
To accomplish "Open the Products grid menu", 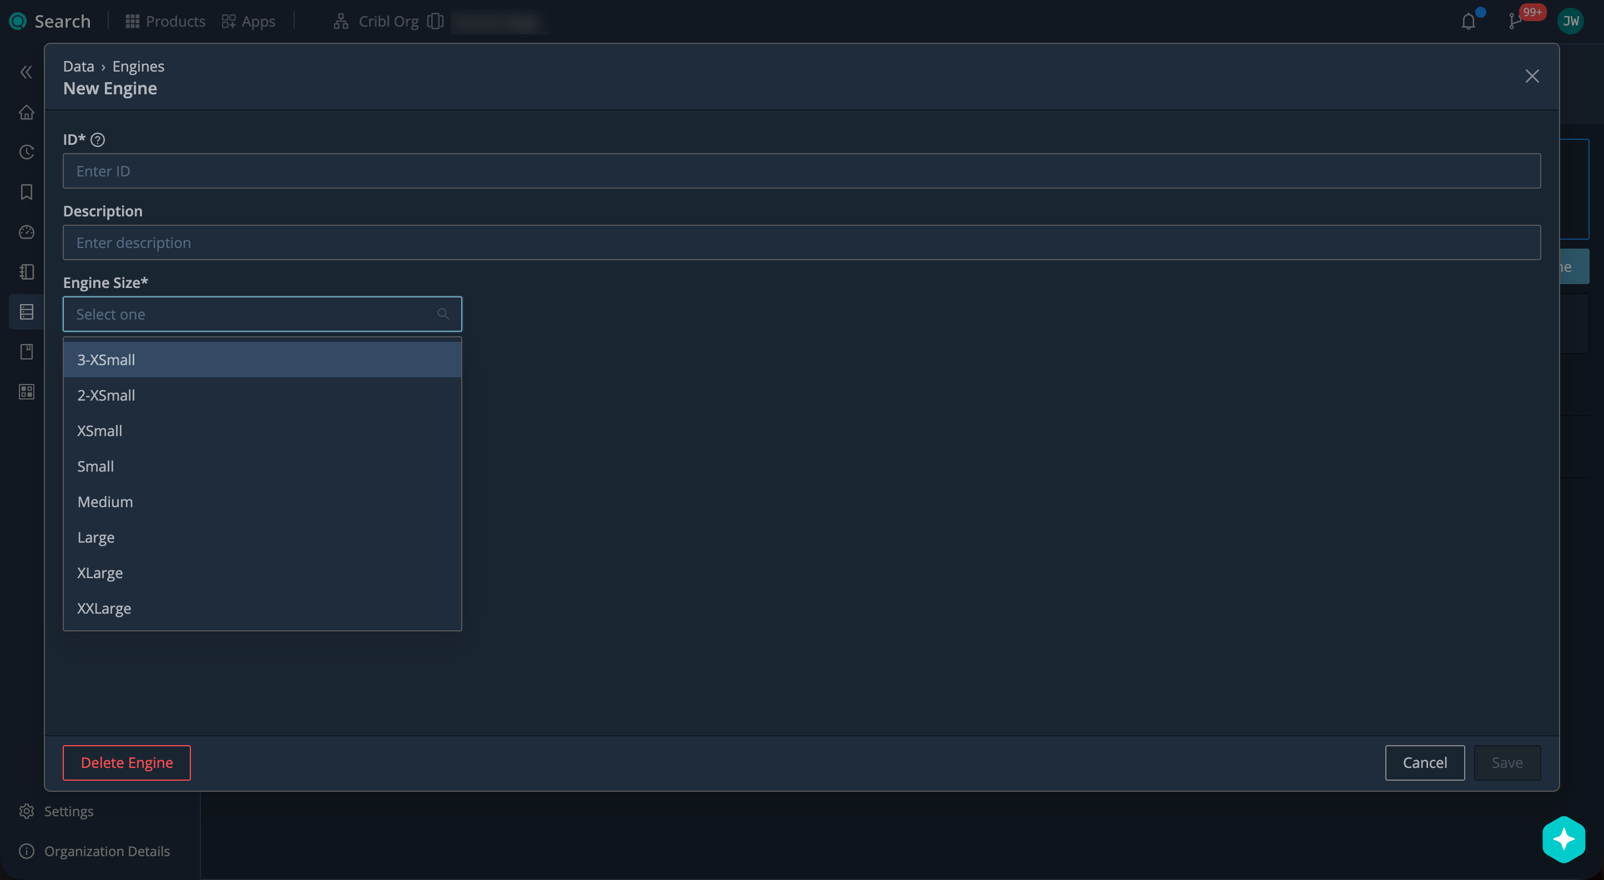I will pyautogui.click(x=165, y=21).
